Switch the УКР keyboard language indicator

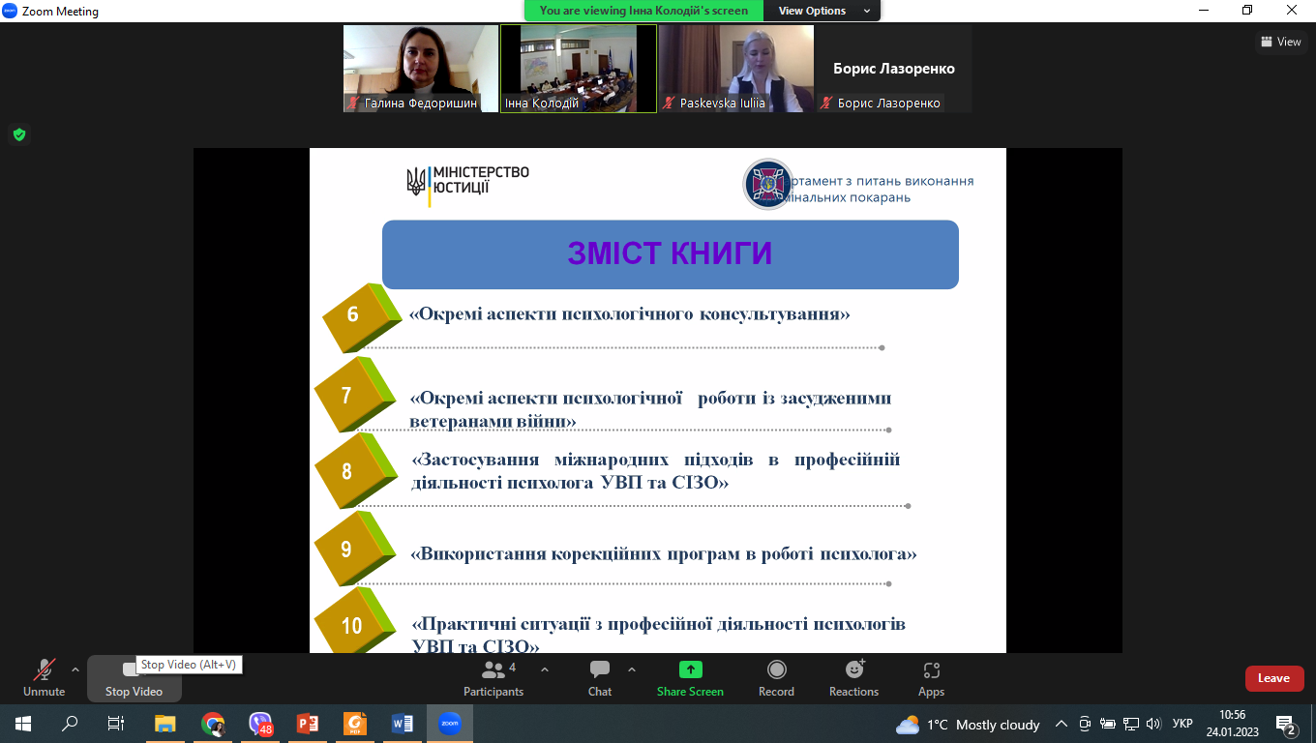[x=1181, y=724]
